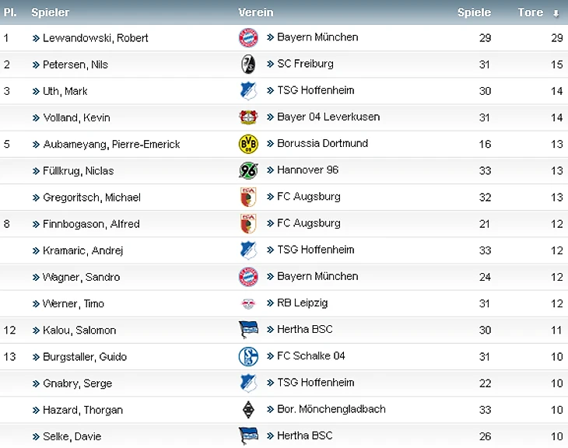The image size is (568, 448).
Task: Click the Borussia Dortmund BVB logo
Action: (x=248, y=144)
